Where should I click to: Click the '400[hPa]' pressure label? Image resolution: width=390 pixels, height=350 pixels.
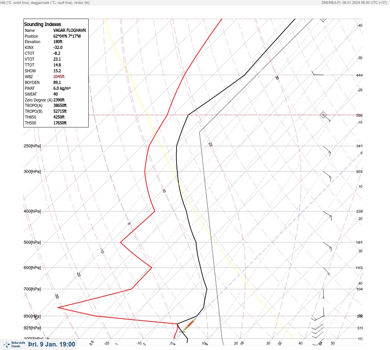tap(32, 211)
